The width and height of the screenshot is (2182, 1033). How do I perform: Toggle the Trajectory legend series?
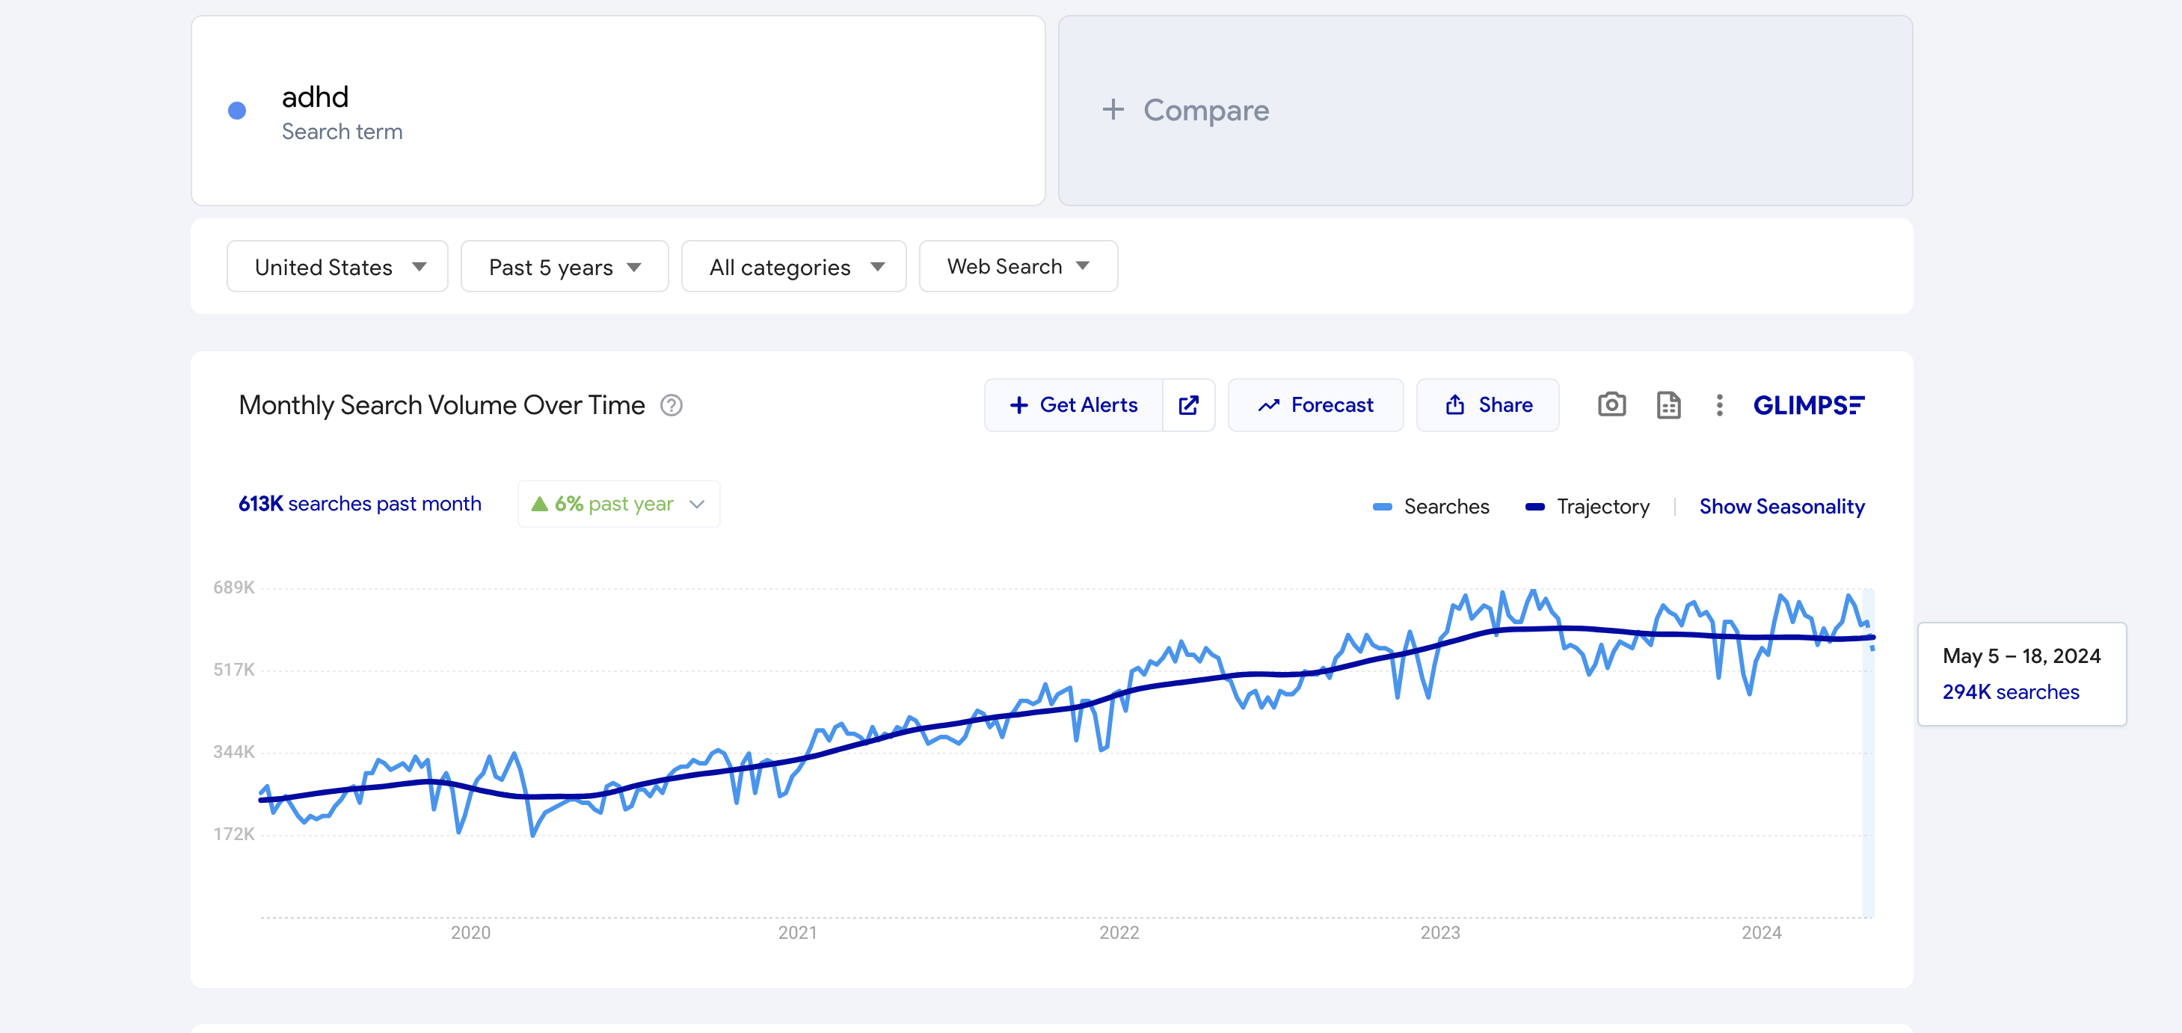[x=1588, y=506]
